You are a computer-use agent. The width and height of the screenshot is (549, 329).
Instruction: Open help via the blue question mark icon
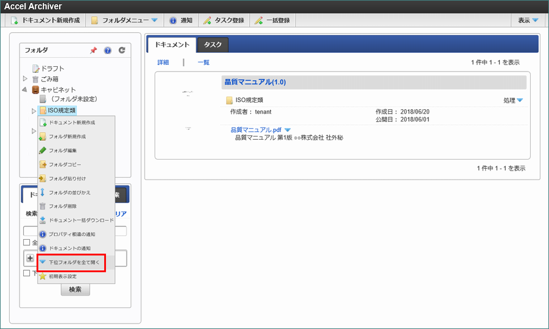pos(108,51)
